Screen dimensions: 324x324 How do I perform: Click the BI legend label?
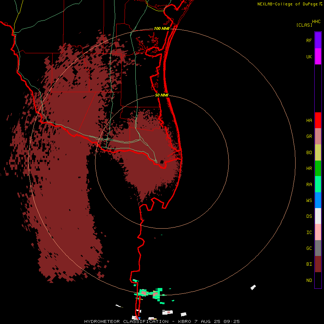click(309, 264)
